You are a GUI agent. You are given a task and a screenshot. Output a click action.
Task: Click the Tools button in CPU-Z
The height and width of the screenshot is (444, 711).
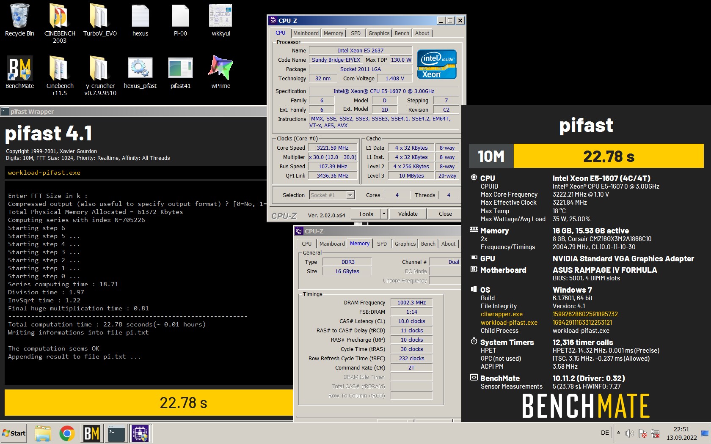[366, 214]
